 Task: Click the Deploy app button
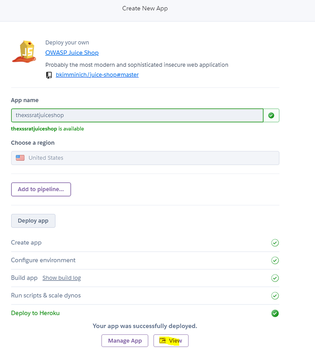[33, 221]
